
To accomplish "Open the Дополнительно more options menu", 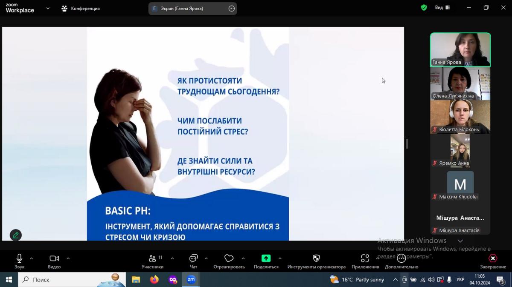I will coord(401,261).
